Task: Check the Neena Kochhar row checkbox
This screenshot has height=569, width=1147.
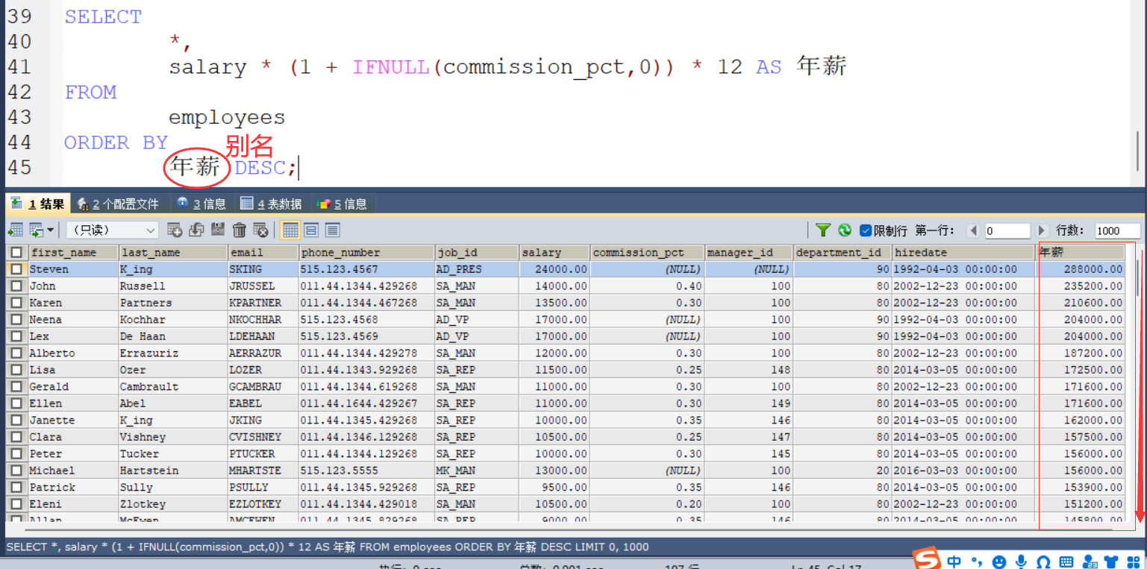Action: [x=17, y=319]
